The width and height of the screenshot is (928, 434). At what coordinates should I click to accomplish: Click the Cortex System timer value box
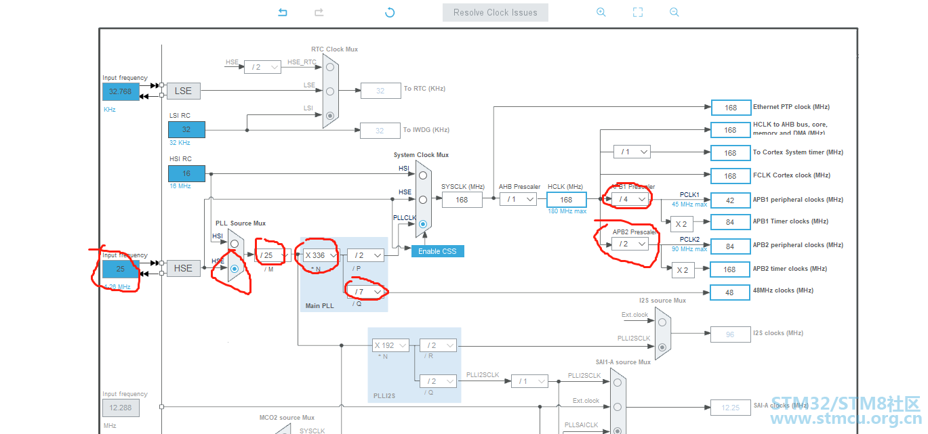coord(730,152)
